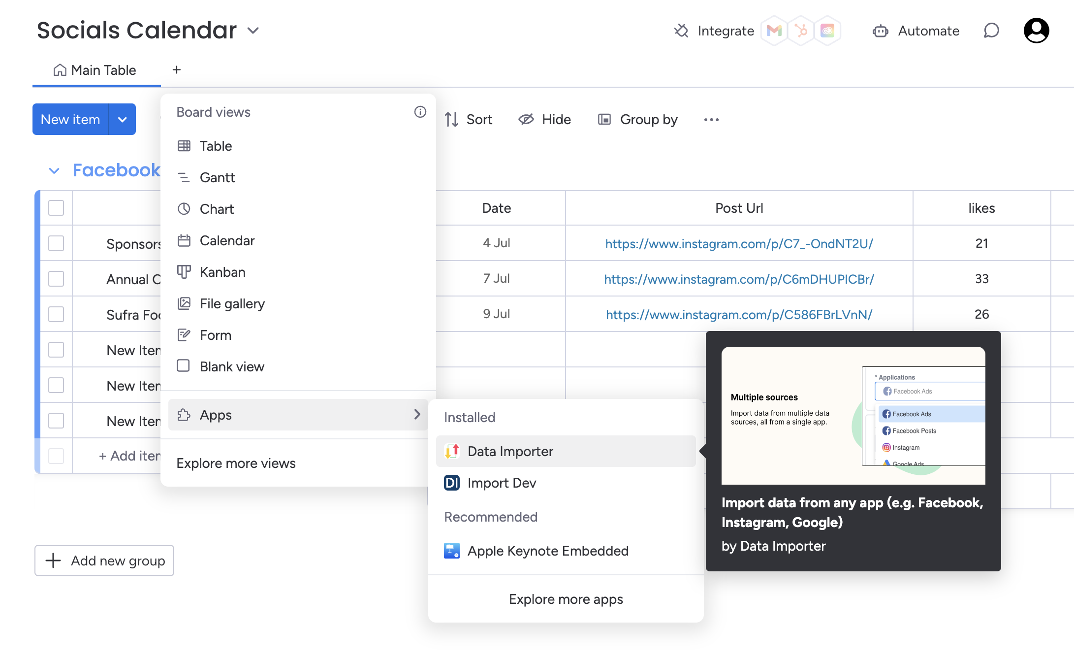Click the Kanban view icon
Viewport: 1074px width, 660px height.
[x=184, y=272]
